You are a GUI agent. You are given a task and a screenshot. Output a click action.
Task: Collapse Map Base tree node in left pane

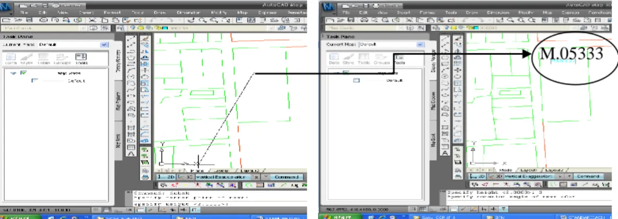pos(13,73)
